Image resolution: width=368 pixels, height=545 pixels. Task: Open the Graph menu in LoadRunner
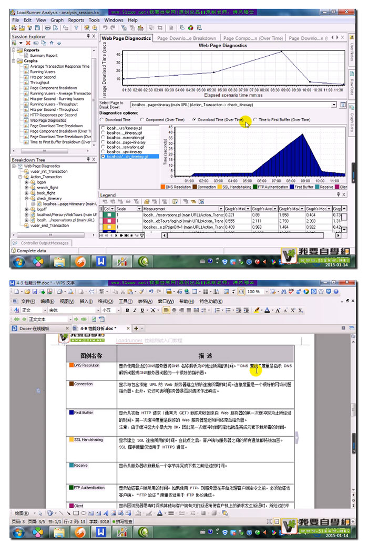57,20
